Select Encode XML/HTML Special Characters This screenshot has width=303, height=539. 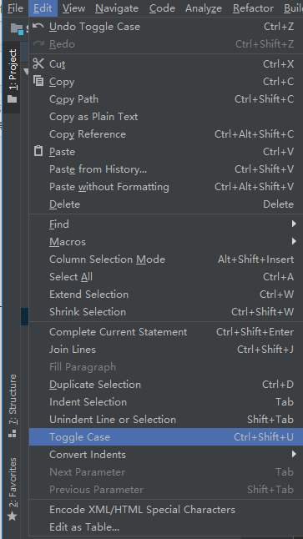coord(166,510)
